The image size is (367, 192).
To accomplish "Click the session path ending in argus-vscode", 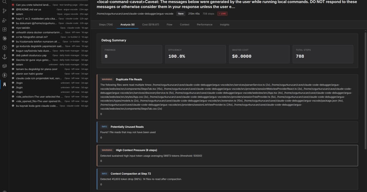I will [x=135, y=14].
